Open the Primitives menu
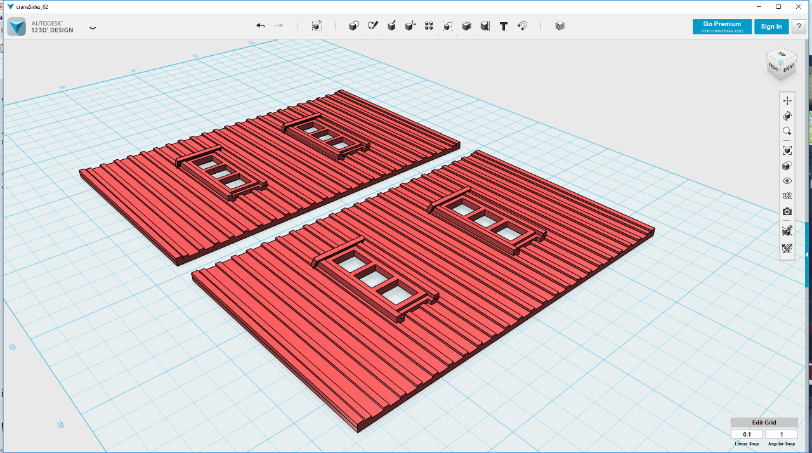 pos(354,26)
